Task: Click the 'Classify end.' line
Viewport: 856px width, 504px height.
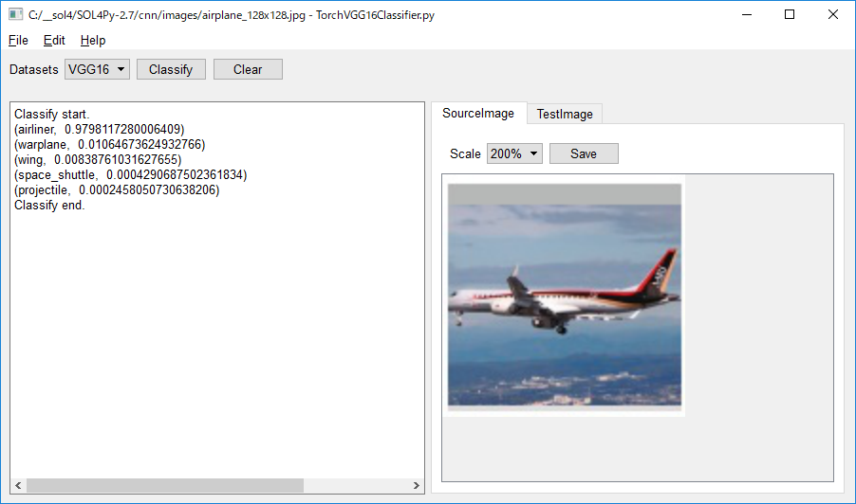Action: point(49,206)
